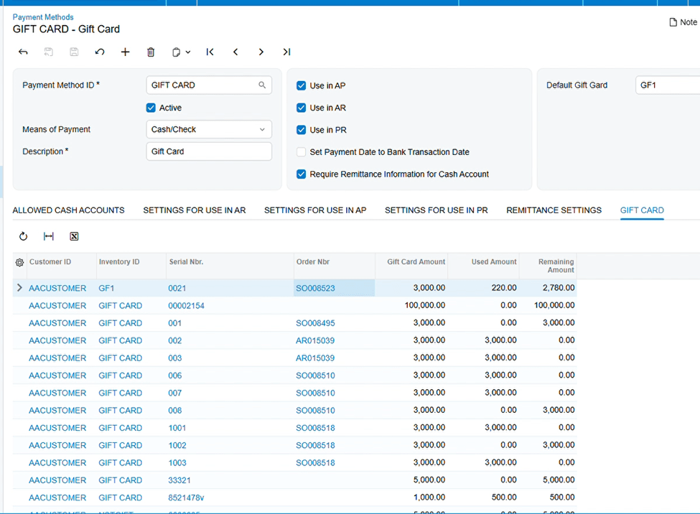The height and width of the screenshot is (514, 700).
Task: Open serial number link 00002154
Action: [x=186, y=306]
